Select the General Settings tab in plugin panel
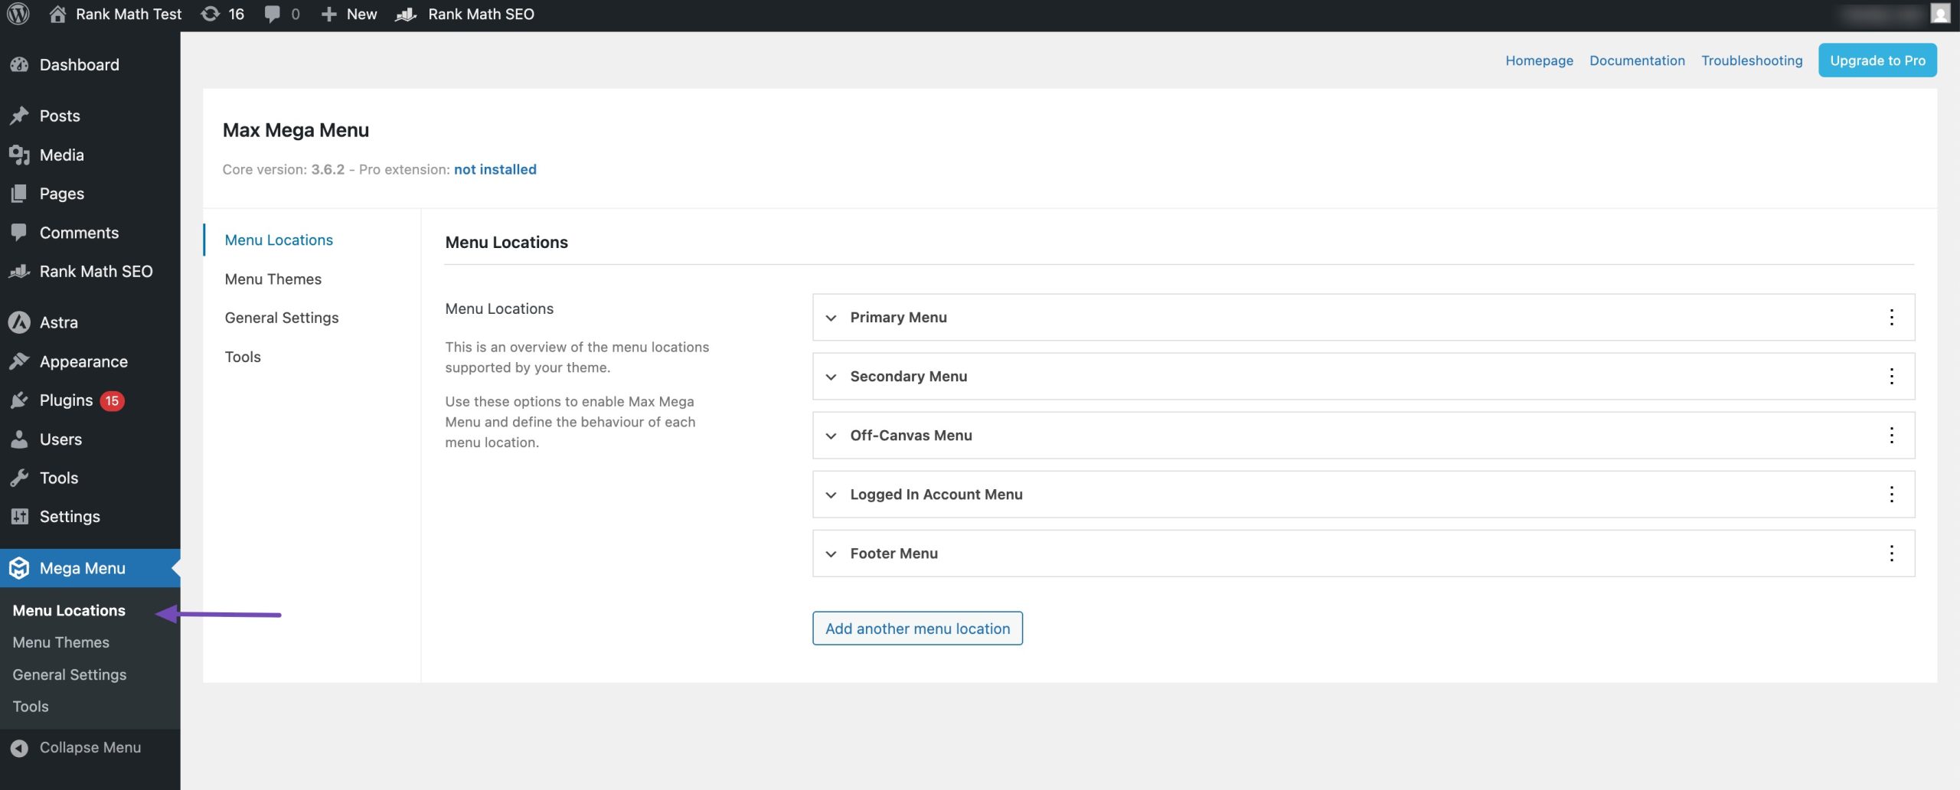 281,318
